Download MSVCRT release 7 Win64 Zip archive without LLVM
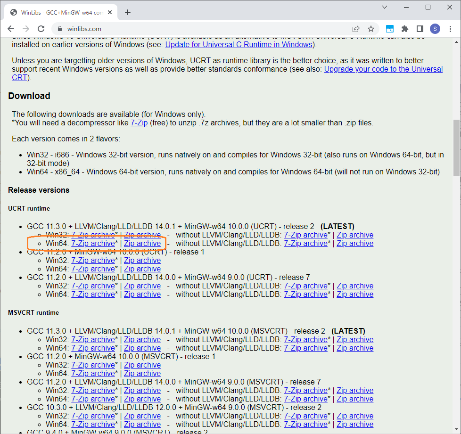 pyautogui.click(x=355, y=399)
